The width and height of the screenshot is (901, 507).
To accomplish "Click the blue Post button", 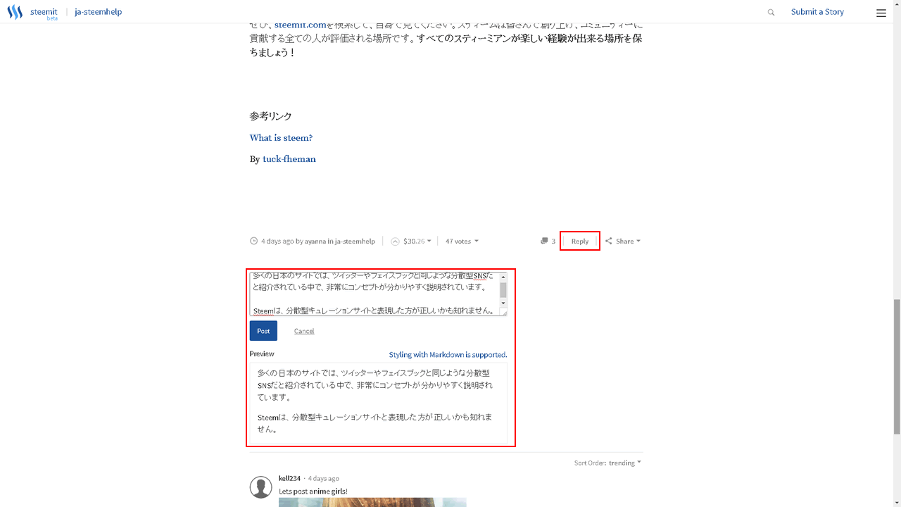I will pyautogui.click(x=263, y=331).
